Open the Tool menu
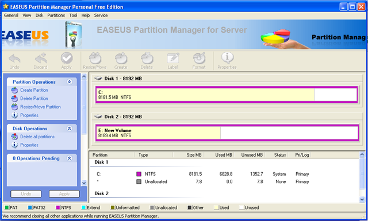This screenshot has height=221, width=368. coord(73,15)
